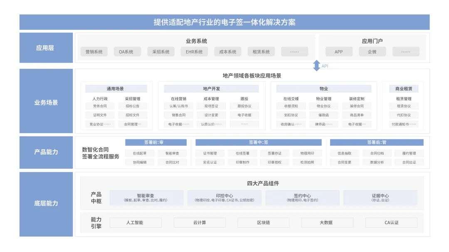Open the 商业租赁 section header
Image resolution: width=449 pixels, height=252 pixels.
pyautogui.click(x=404, y=88)
